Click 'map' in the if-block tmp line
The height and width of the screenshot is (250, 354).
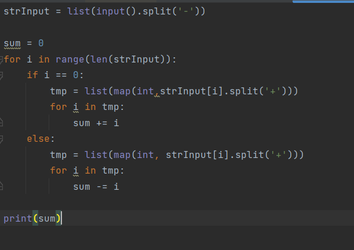click(122, 91)
